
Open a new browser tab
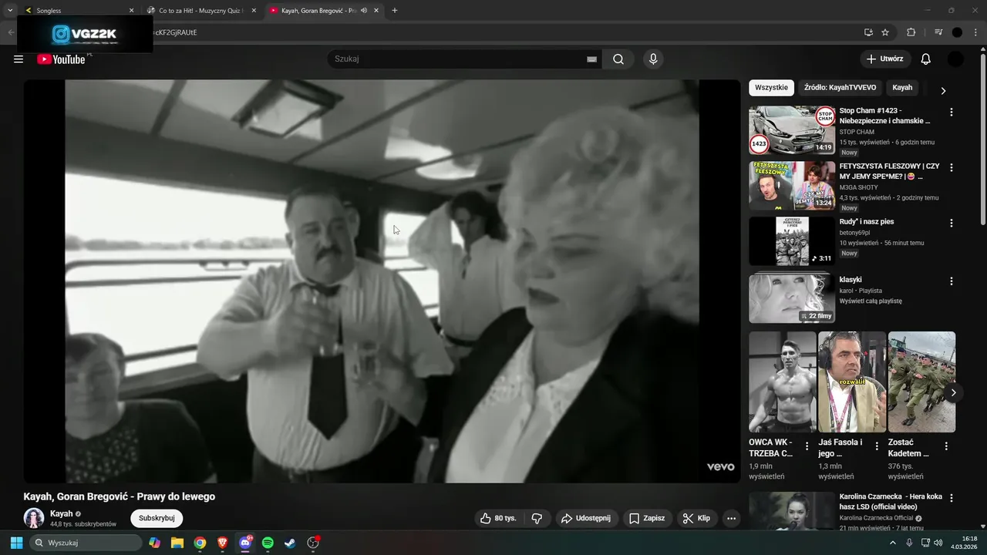click(x=395, y=11)
